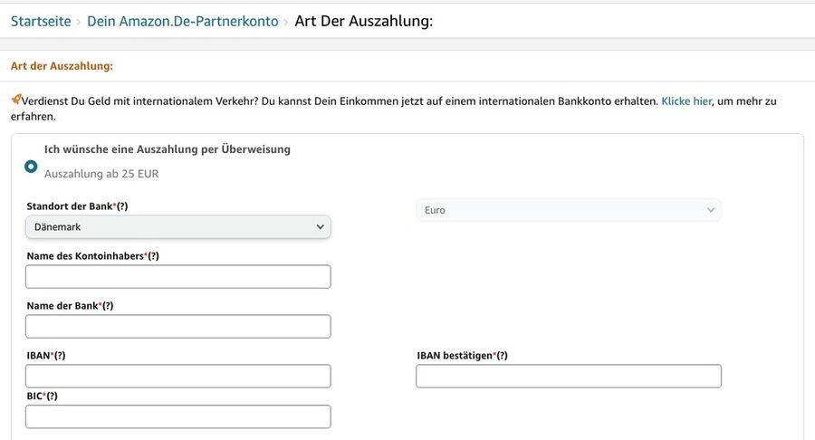The height and width of the screenshot is (440, 815).
Task: Expand the Euro currency dropdown
Action: [569, 210]
